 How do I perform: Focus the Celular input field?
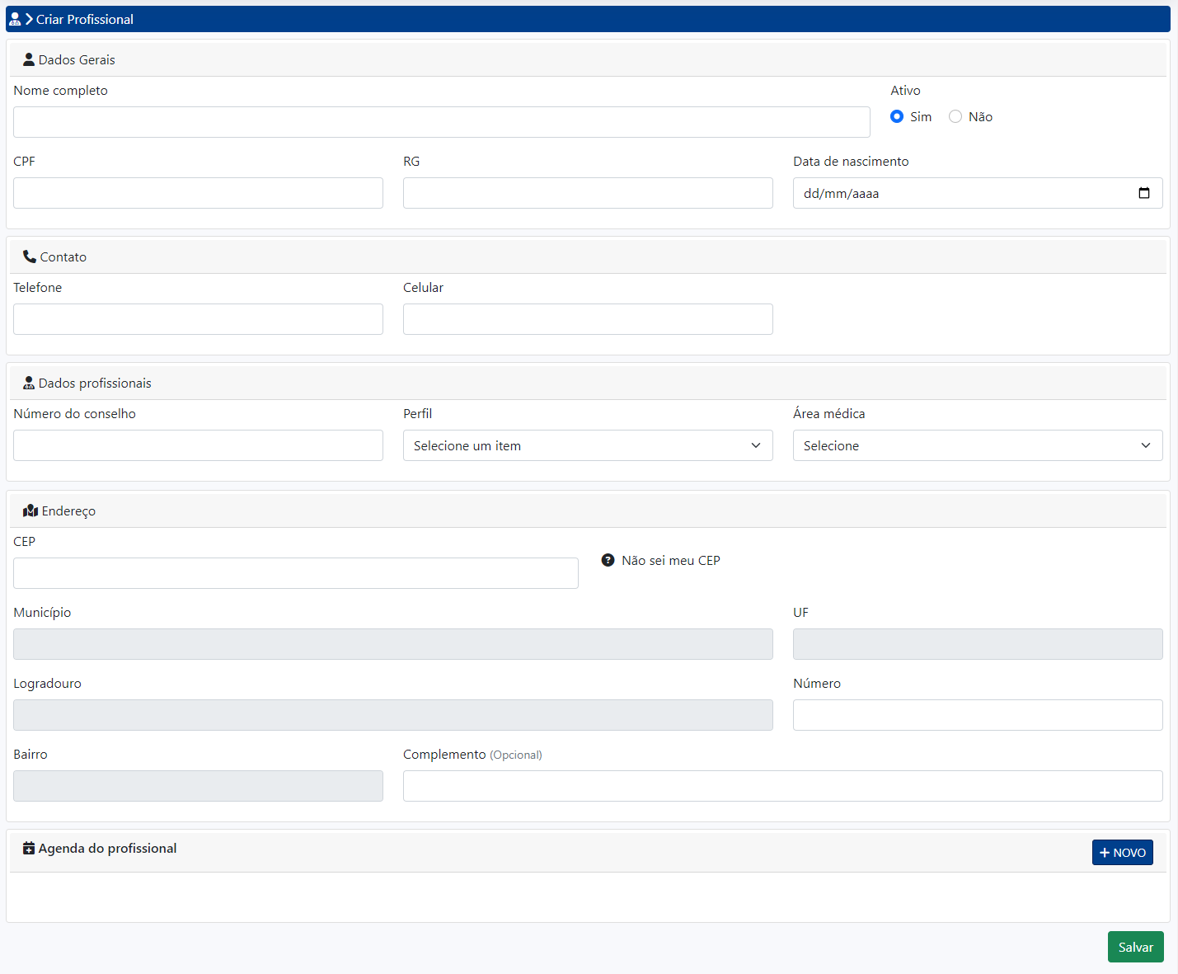[587, 319]
